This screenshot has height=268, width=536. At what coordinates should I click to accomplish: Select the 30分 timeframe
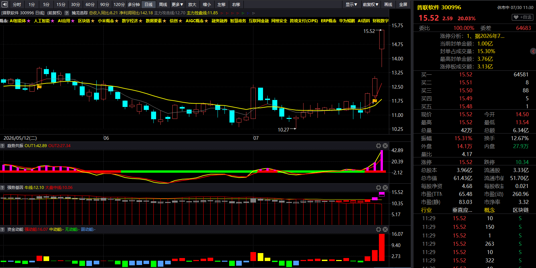75,4
